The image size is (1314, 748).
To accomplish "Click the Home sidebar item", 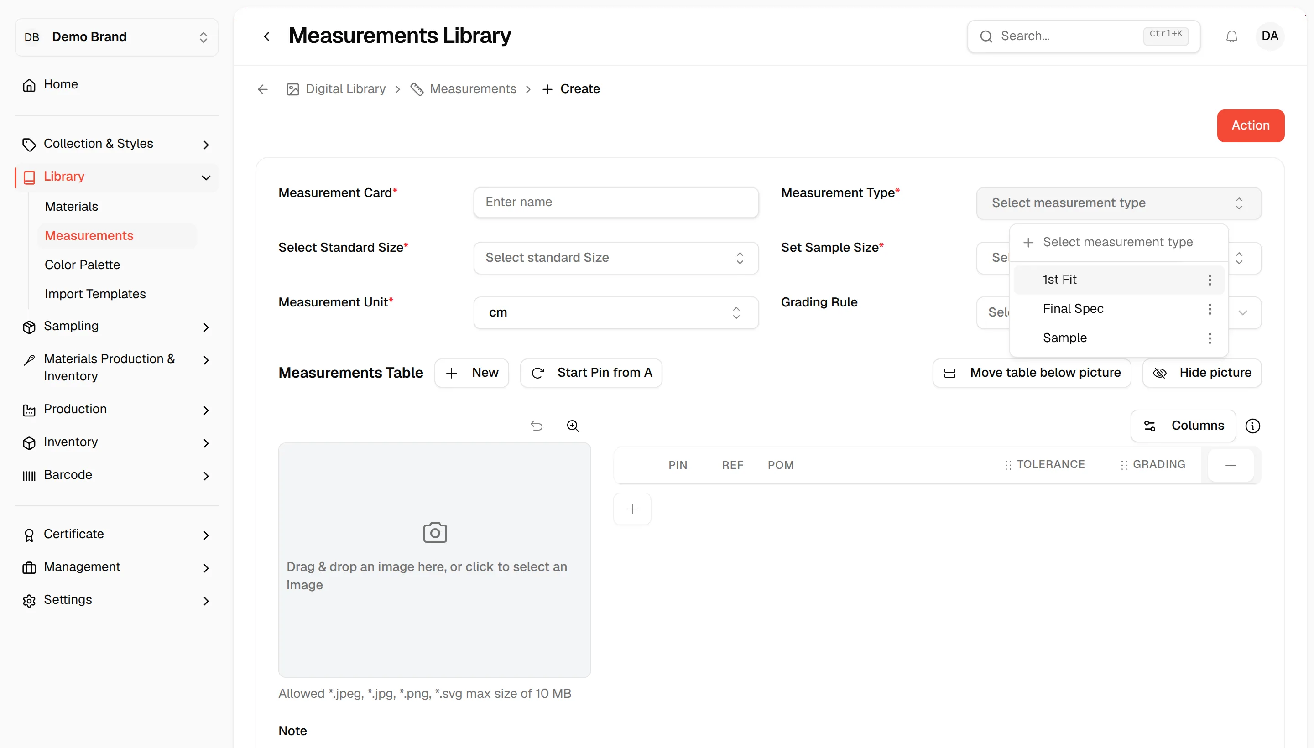I will click(117, 84).
